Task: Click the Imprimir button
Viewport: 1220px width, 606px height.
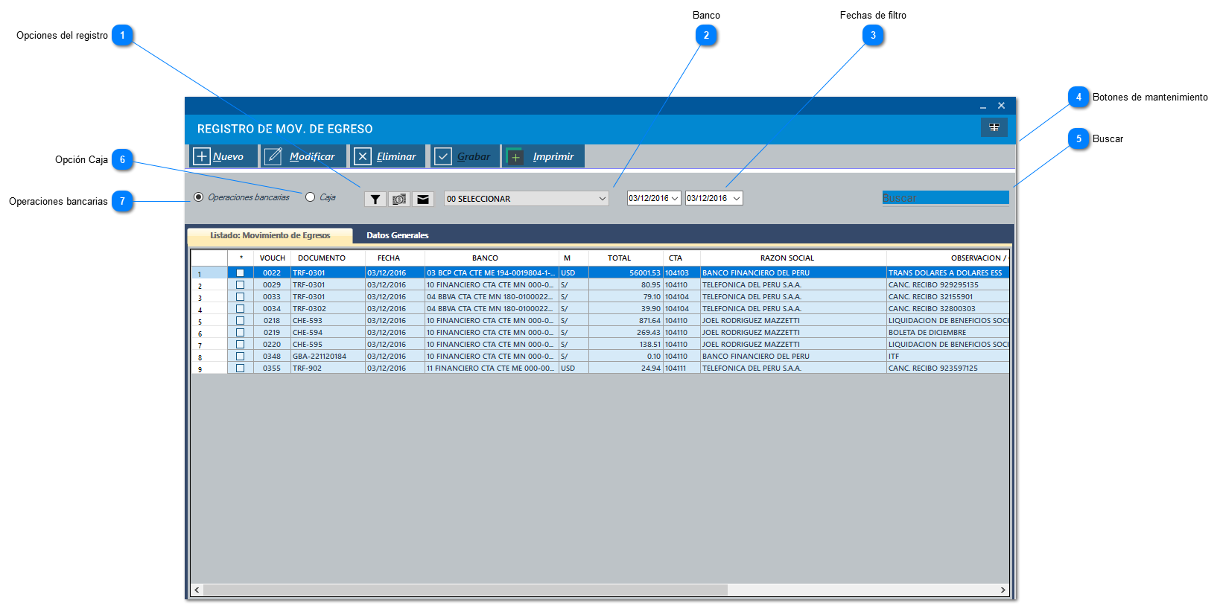Action: click(544, 156)
